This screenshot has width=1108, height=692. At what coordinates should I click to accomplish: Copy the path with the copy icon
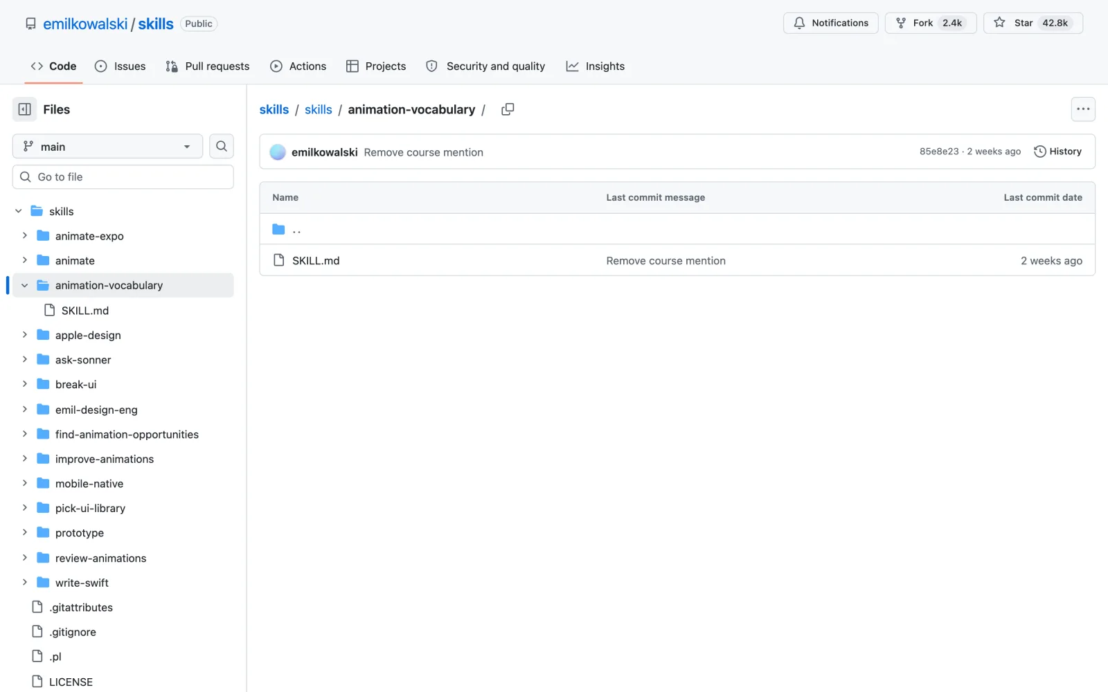coord(508,109)
